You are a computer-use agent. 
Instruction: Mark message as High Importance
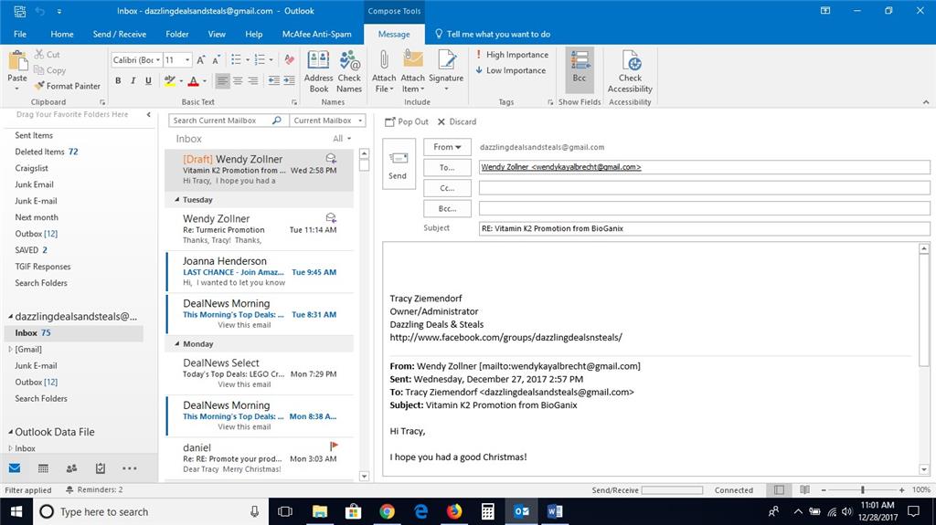click(x=511, y=55)
